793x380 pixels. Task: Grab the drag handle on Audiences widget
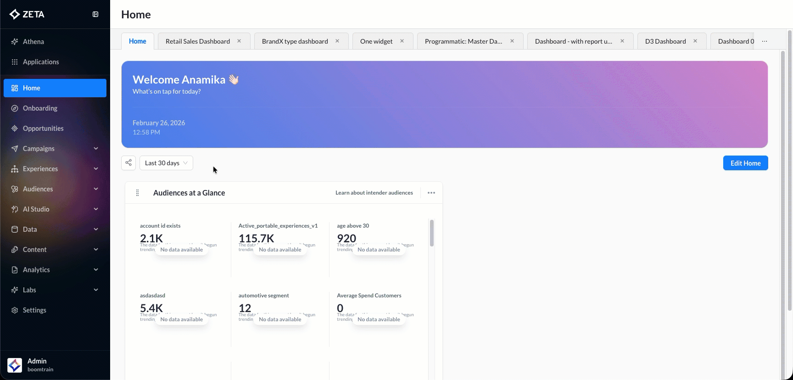[x=137, y=193]
